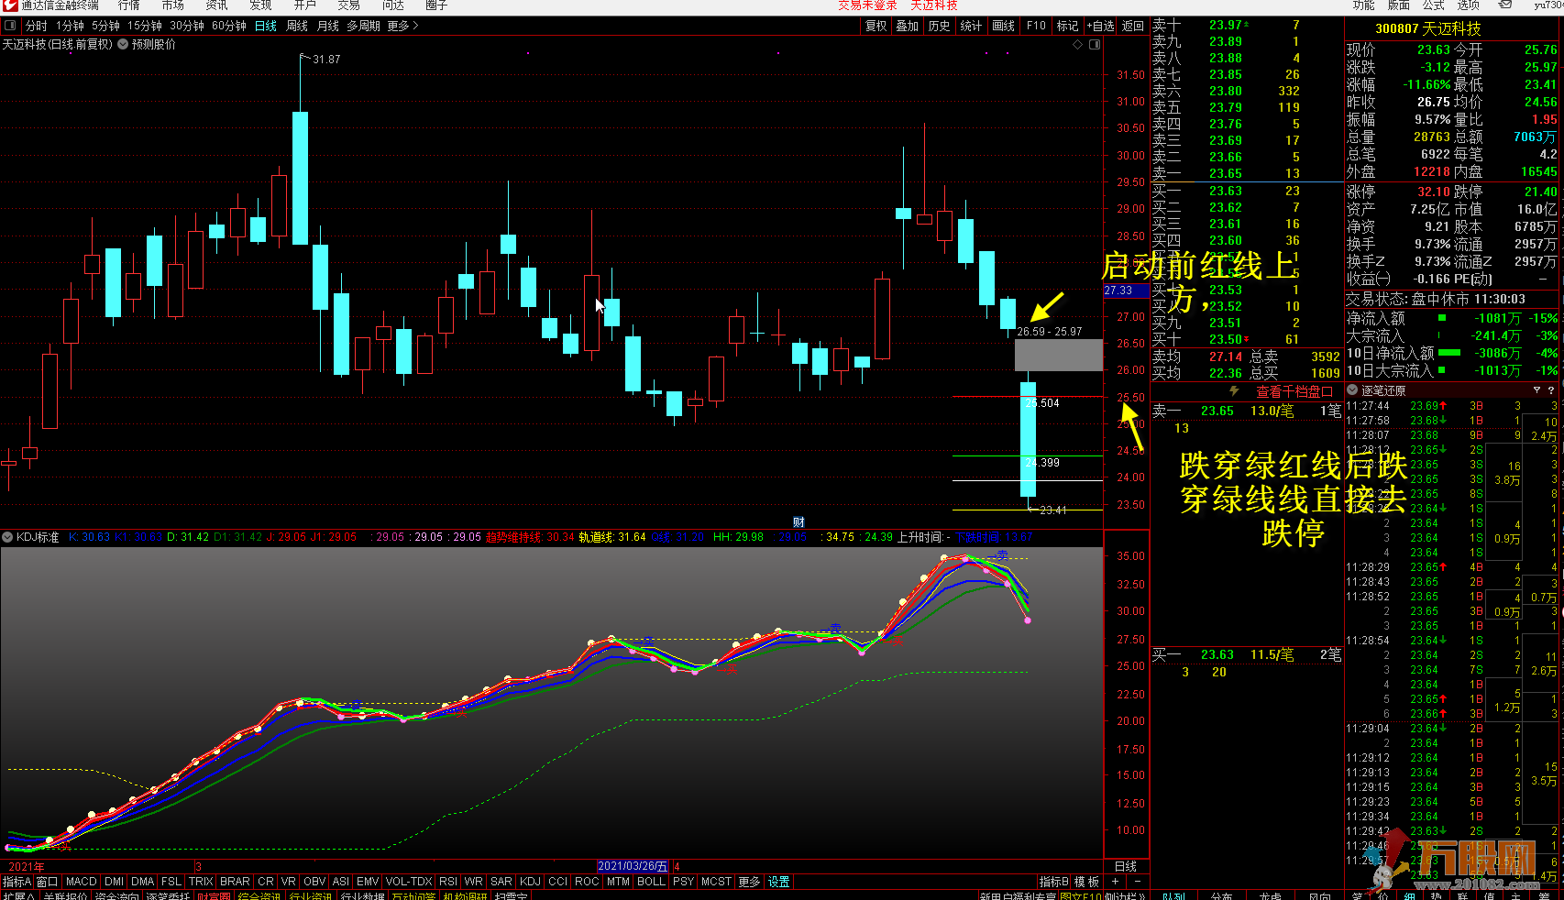The image size is (1564, 900).
Task: Click the 通达信 application logo icon
Action: [x=10, y=5]
